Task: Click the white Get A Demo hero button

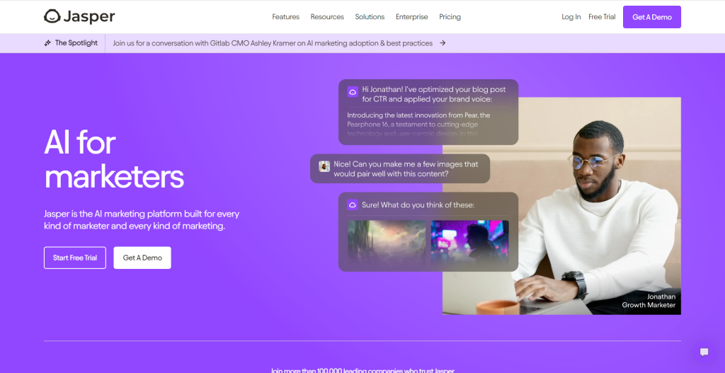Action: coord(142,258)
